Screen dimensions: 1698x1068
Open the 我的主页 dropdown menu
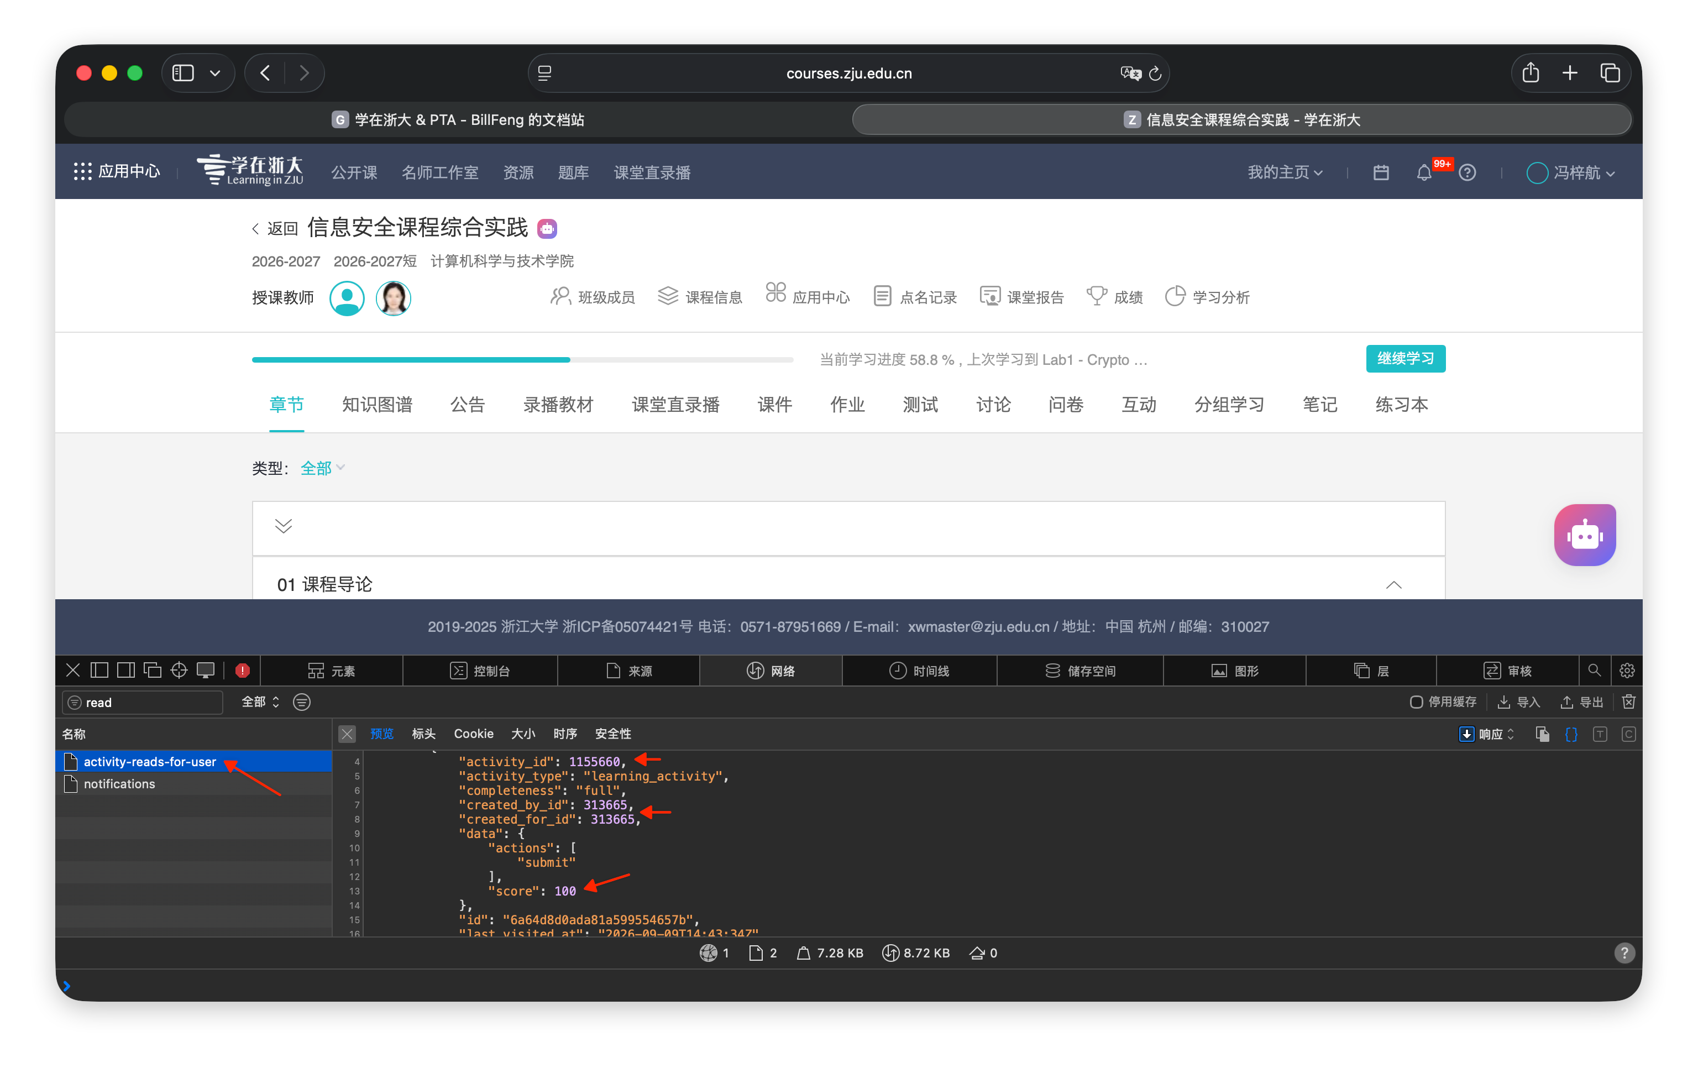click(x=1285, y=172)
